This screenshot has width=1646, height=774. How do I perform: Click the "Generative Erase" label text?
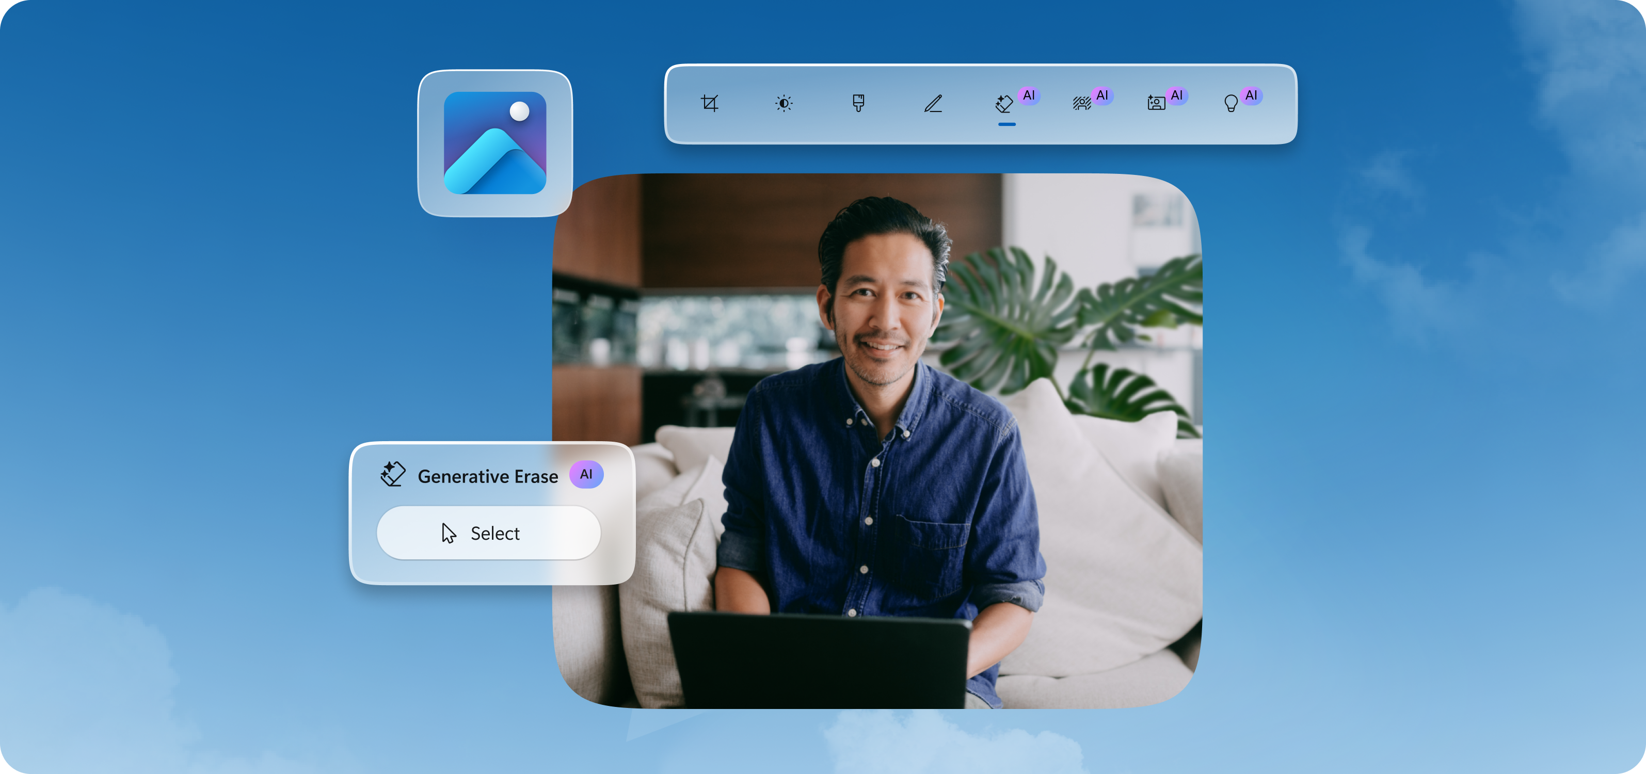[x=488, y=476]
